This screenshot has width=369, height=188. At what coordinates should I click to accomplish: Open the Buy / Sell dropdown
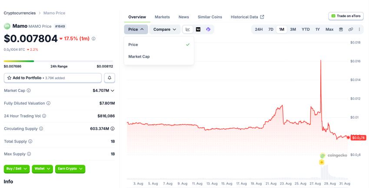tap(16, 169)
